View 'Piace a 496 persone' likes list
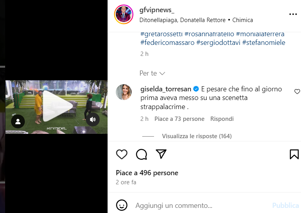 point(147,173)
